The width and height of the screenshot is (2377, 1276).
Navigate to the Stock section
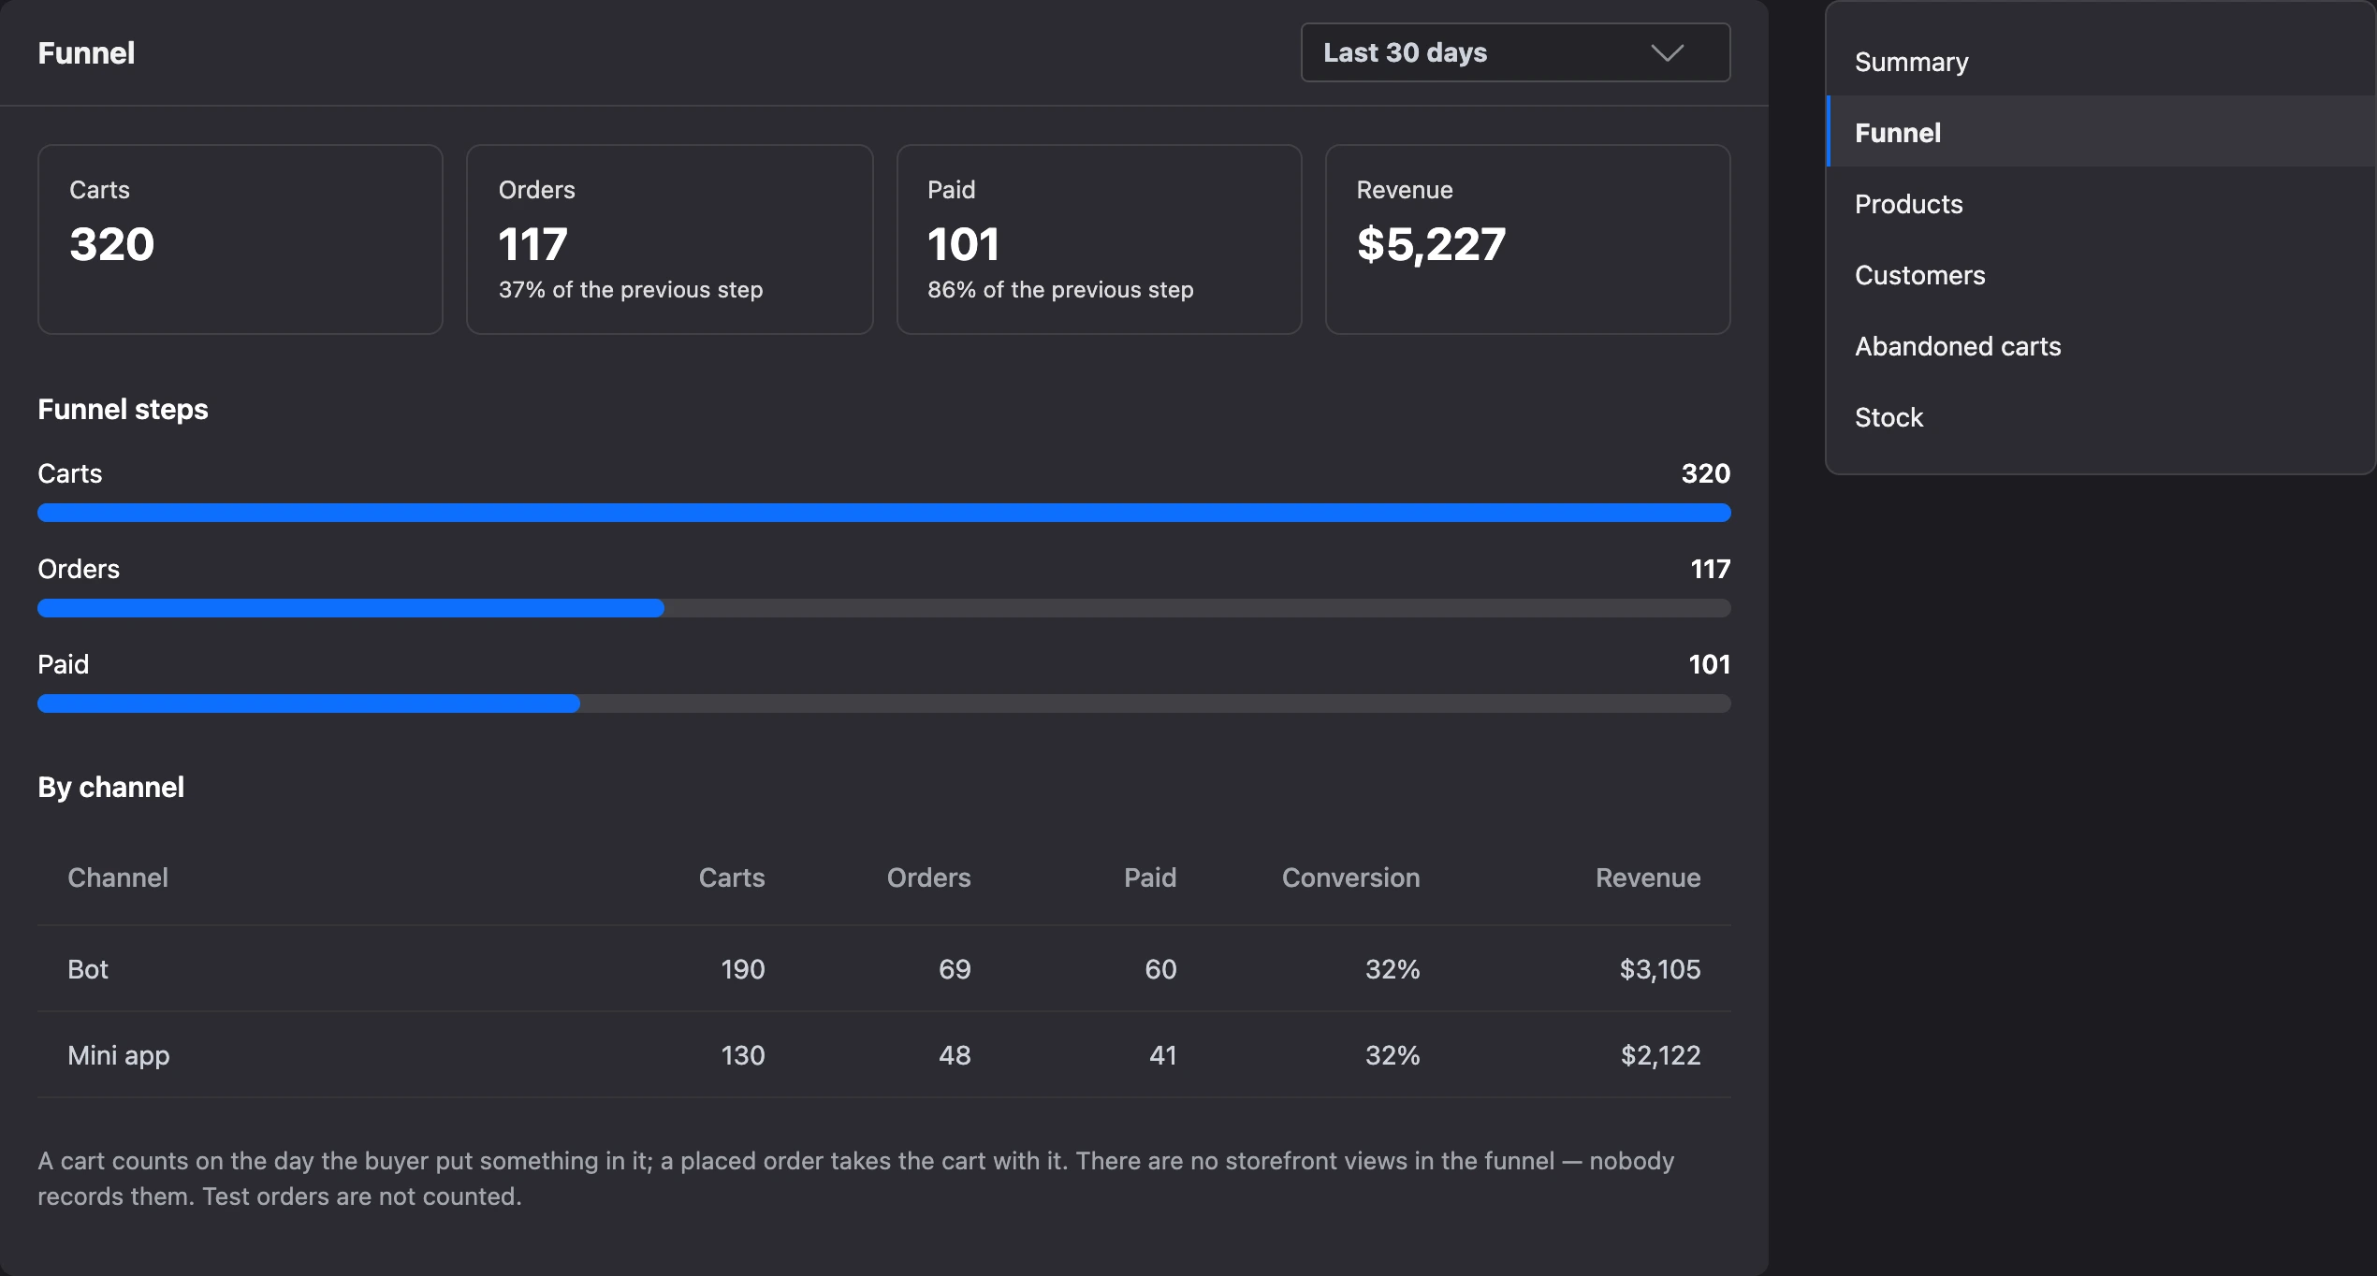pyautogui.click(x=2100, y=416)
